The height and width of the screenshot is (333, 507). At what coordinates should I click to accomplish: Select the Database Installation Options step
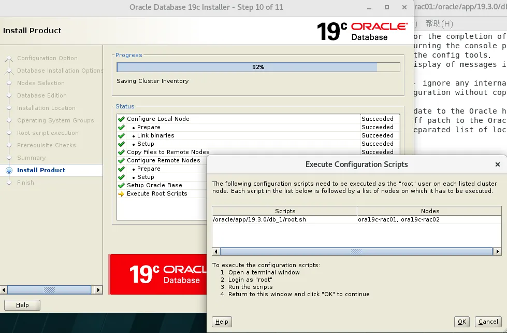click(x=60, y=71)
